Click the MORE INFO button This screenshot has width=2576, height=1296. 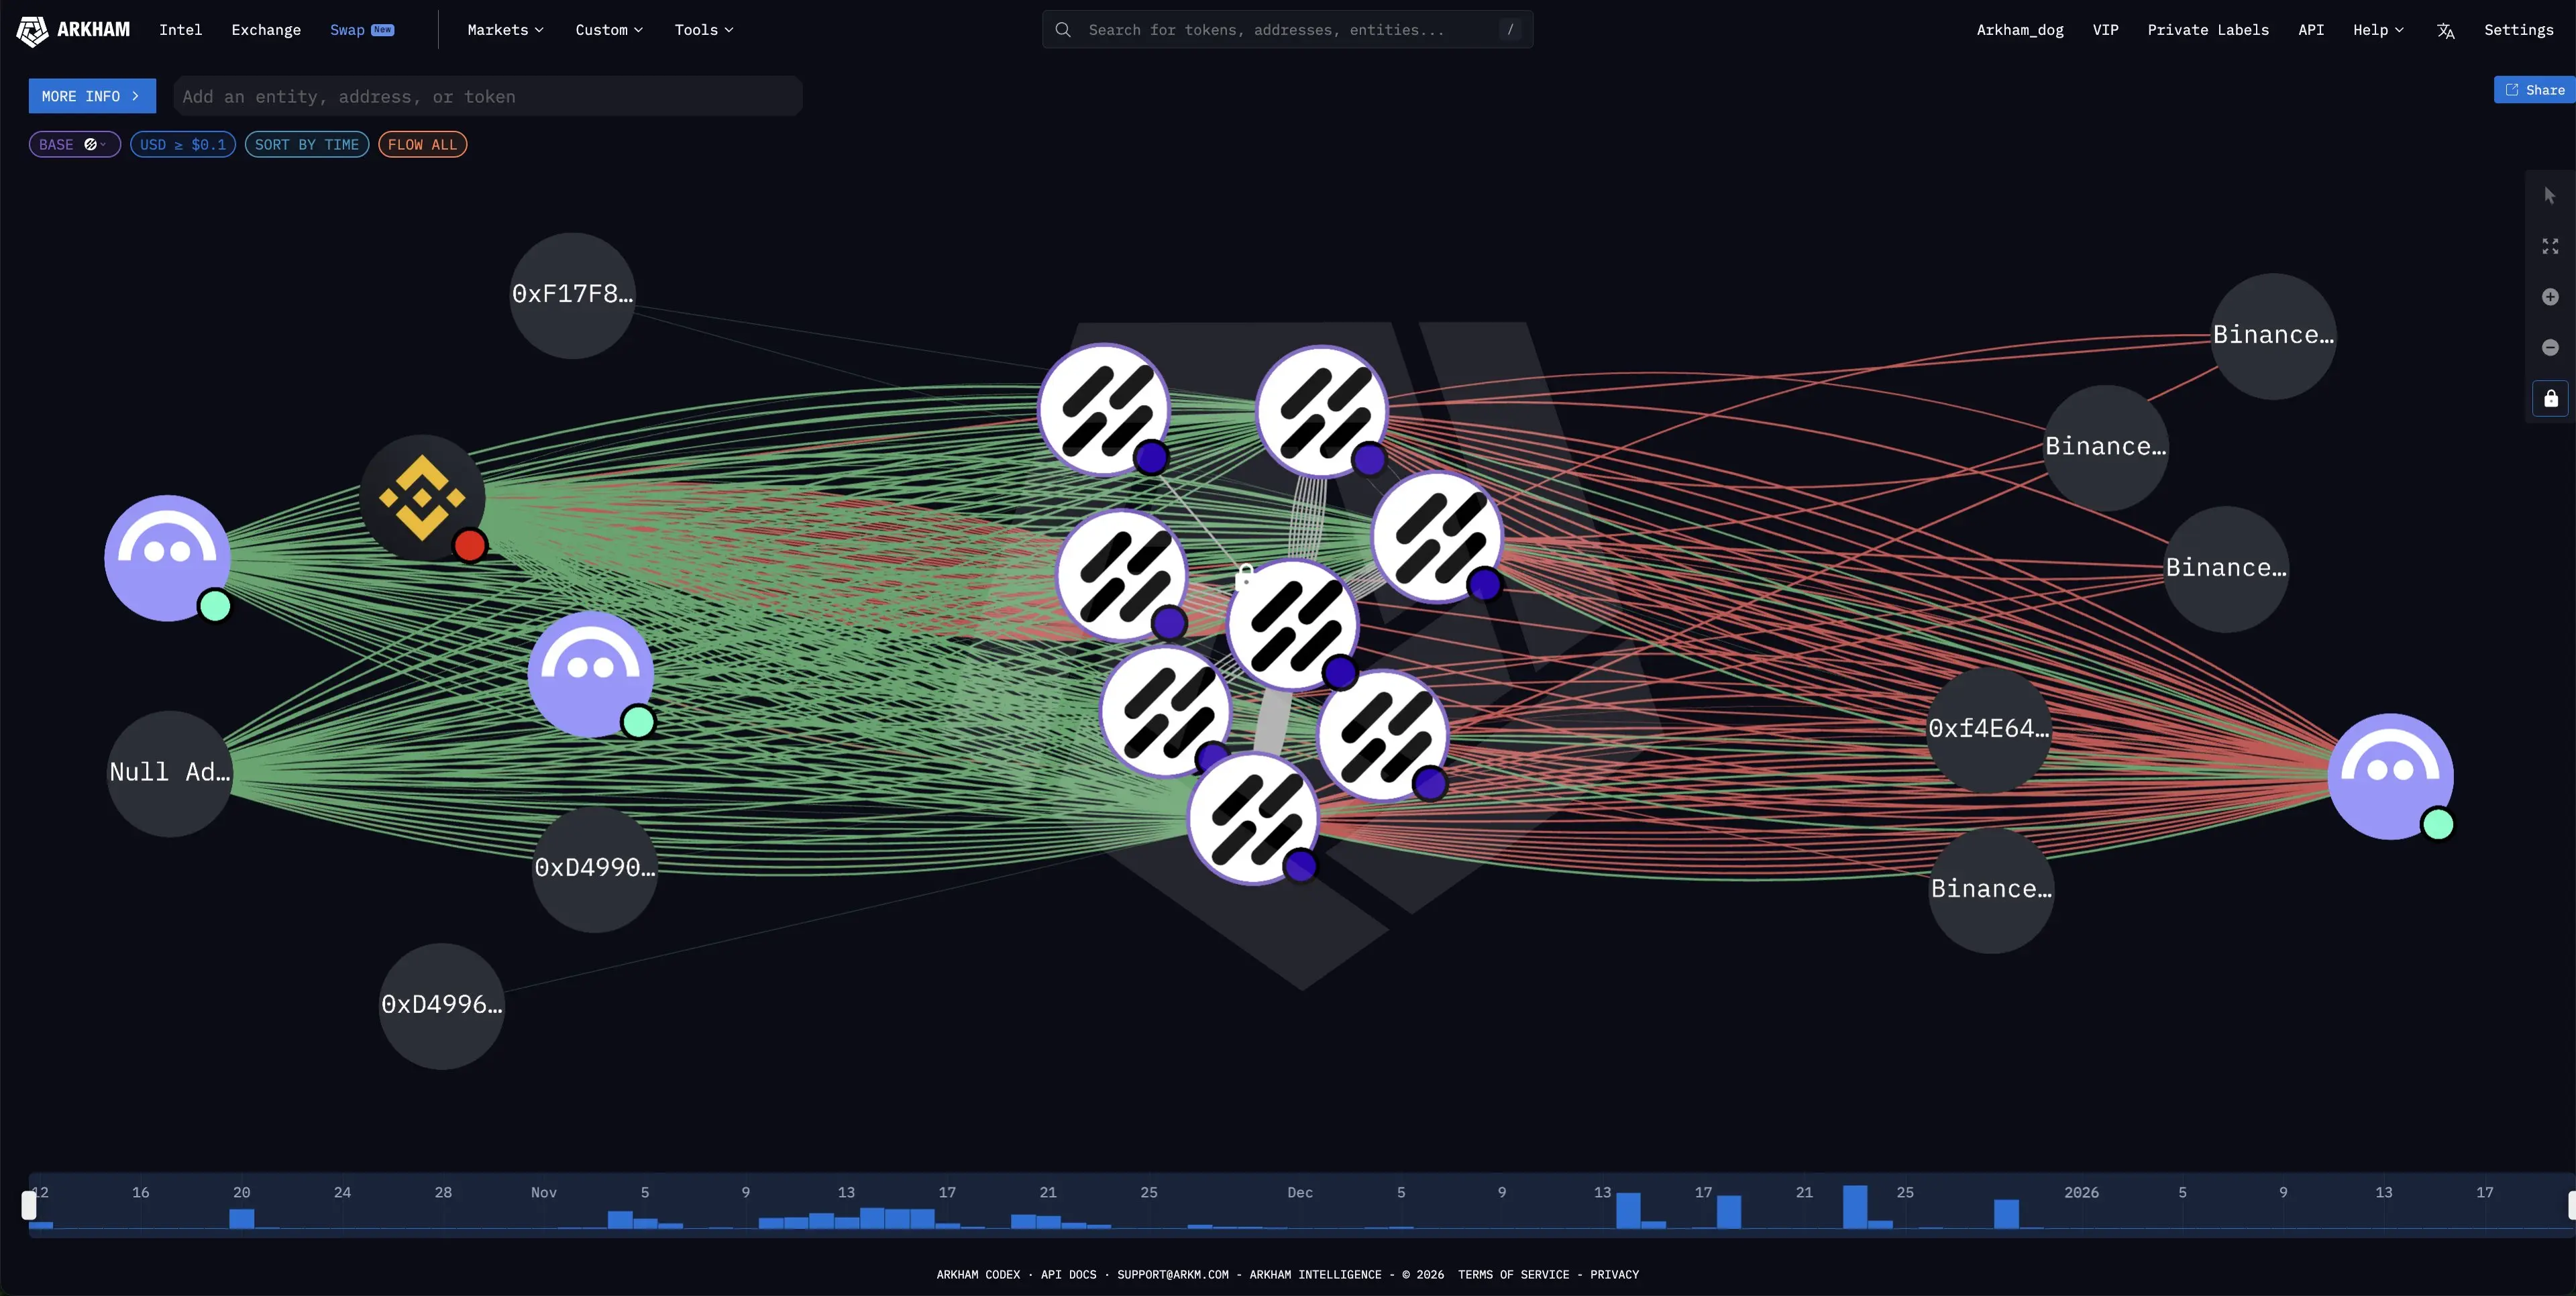coord(91,96)
